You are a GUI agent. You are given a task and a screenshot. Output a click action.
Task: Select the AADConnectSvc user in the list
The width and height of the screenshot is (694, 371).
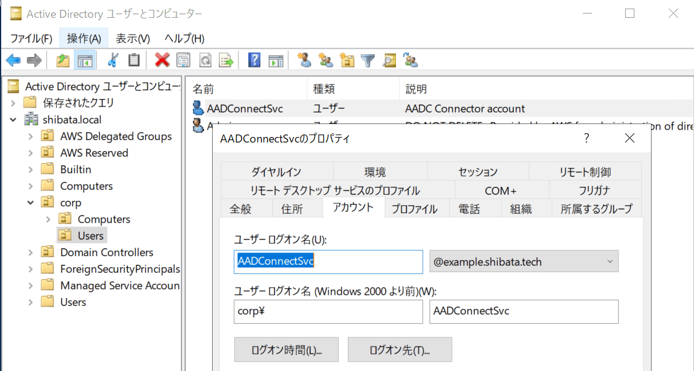pyautogui.click(x=245, y=109)
